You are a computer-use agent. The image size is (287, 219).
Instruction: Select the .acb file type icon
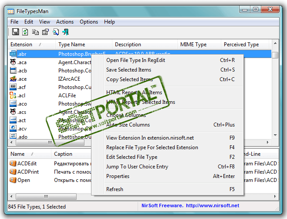13,70
